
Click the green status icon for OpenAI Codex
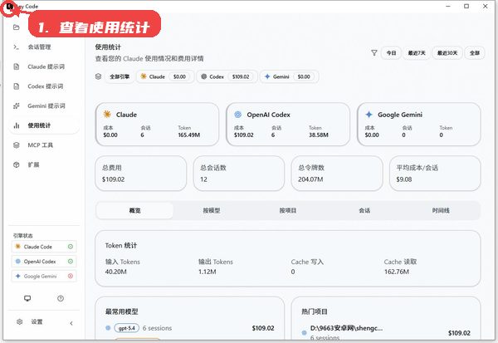pos(71,262)
